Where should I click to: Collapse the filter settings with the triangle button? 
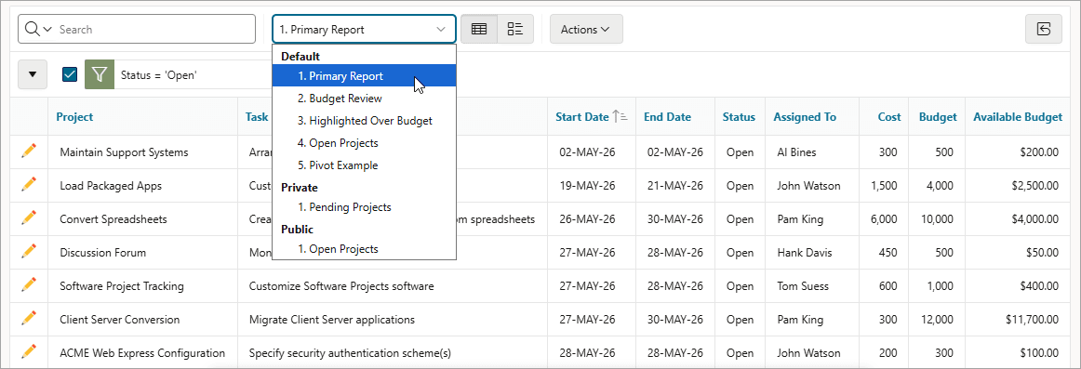33,74
